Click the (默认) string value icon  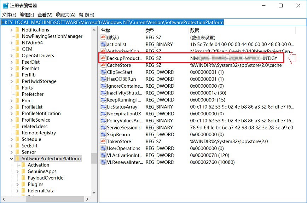coord(103,37)
